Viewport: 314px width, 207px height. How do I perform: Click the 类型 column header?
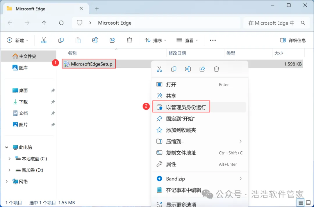pos(231,53)
